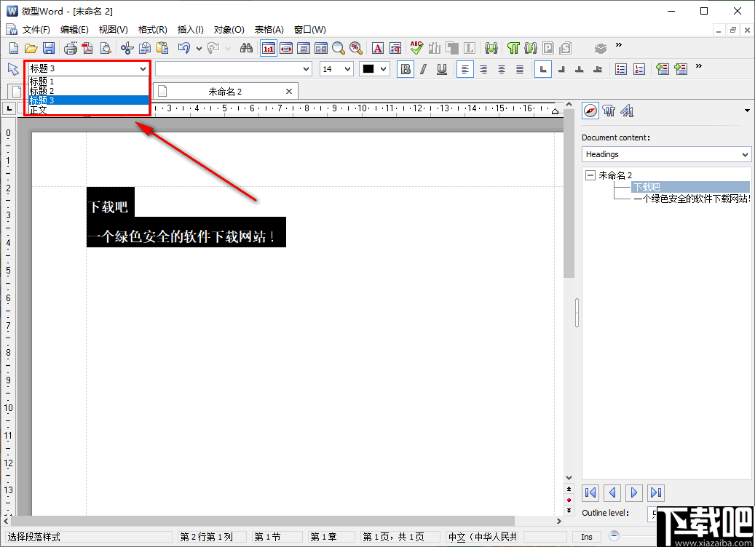Select the document navigation compass icon

590,111
